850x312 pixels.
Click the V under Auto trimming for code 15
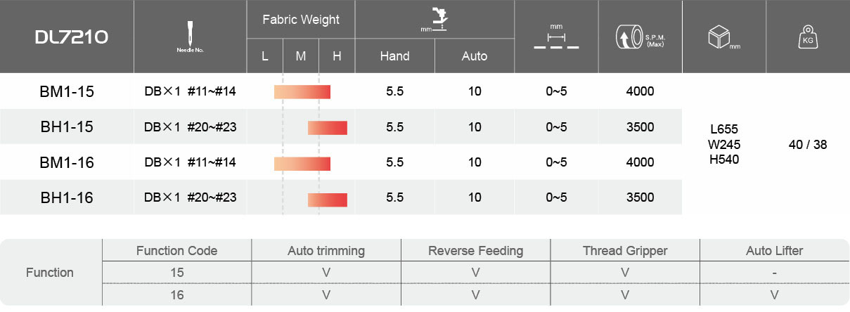pyautogui.click(x=326, y=272)
